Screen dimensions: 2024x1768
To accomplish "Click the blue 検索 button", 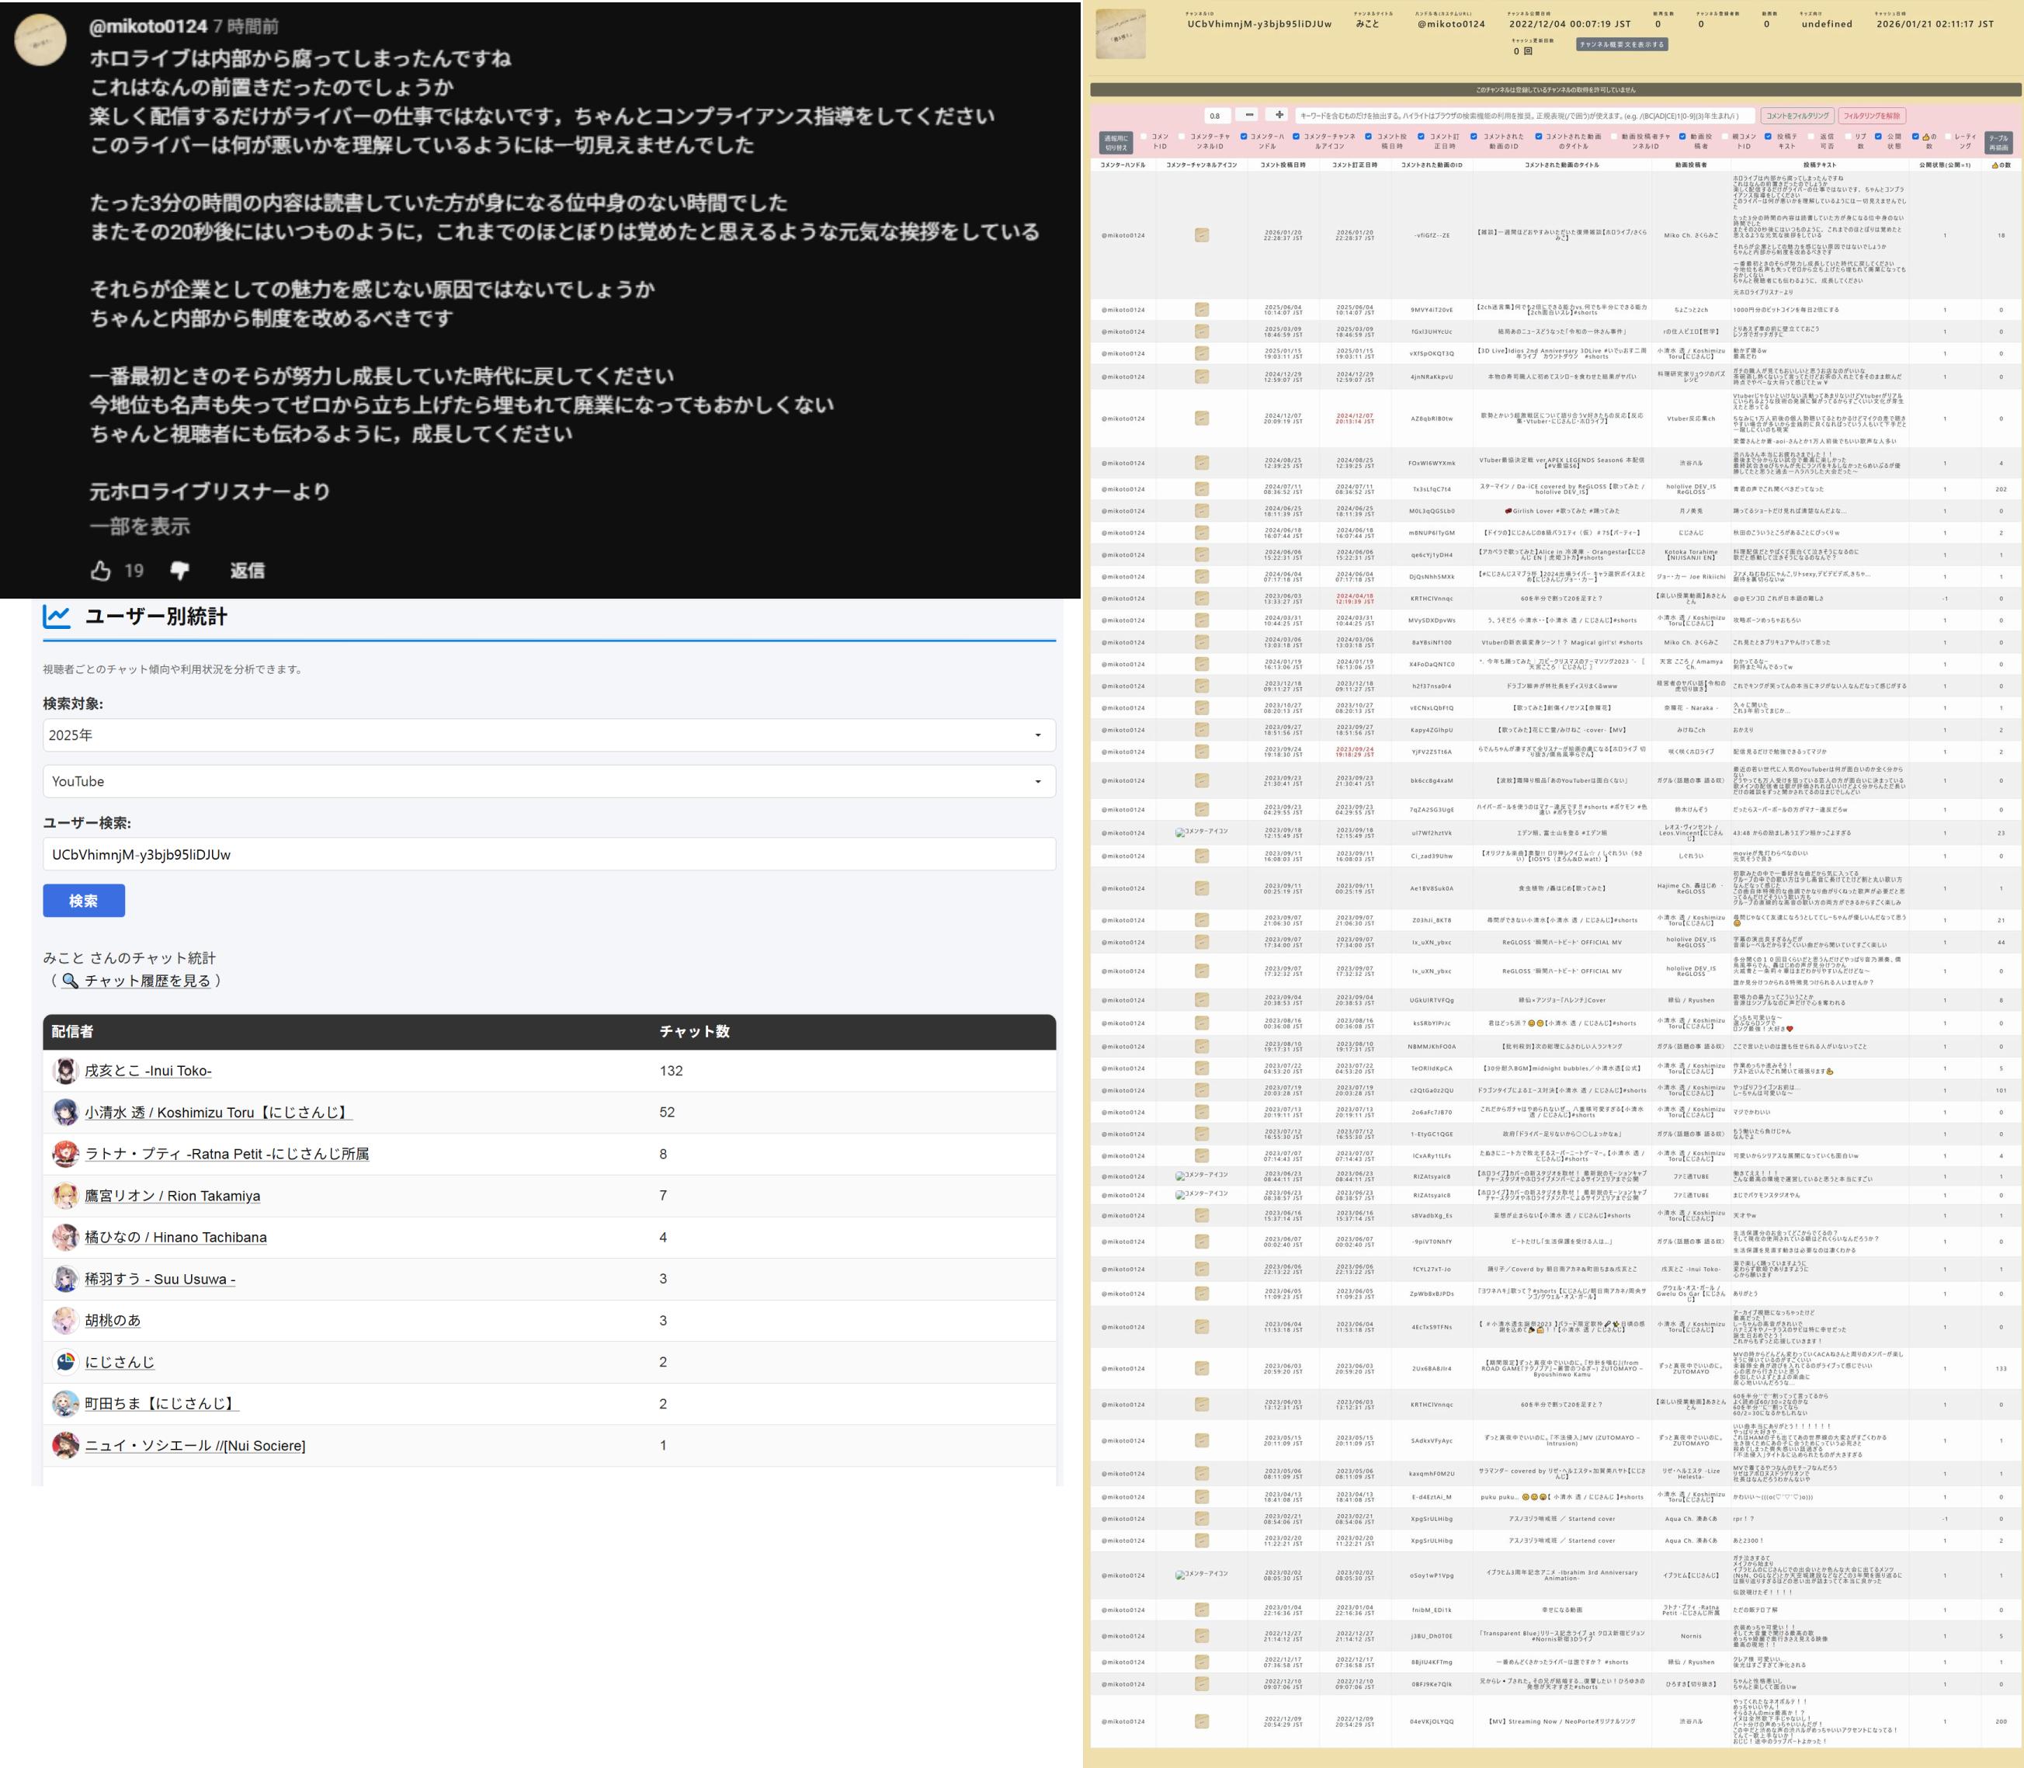I will tap(84, 901).
